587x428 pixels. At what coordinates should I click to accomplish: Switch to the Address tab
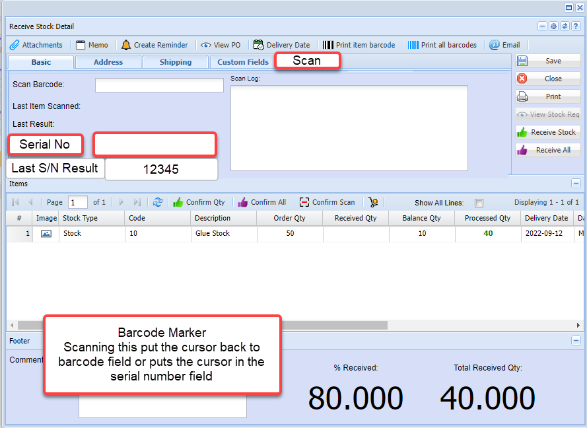(108, 62)
